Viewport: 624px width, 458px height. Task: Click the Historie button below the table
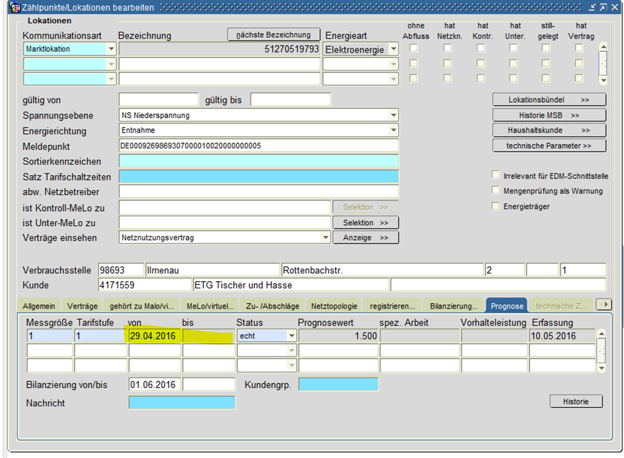tap(576, 401)
